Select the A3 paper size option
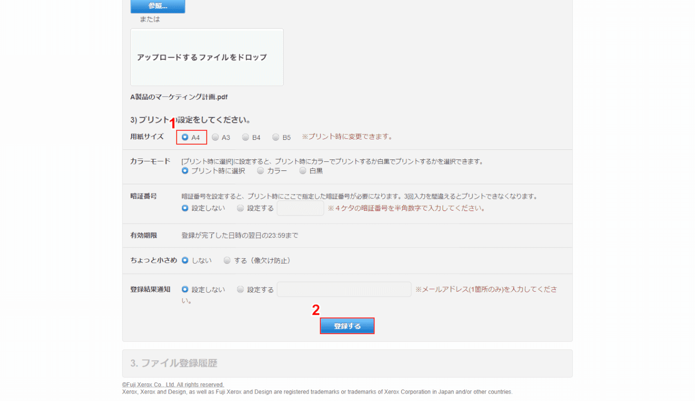The image size is (695, 401). coord(215,137)
